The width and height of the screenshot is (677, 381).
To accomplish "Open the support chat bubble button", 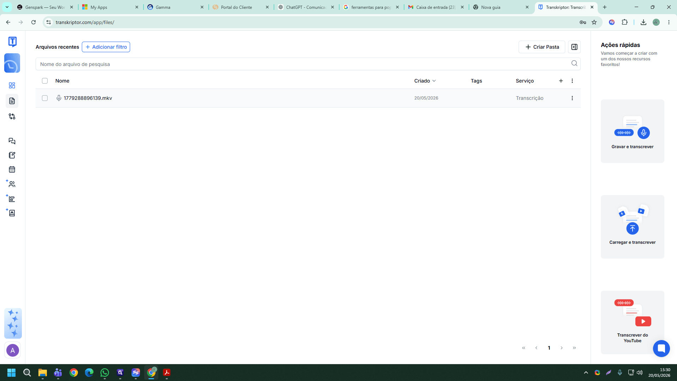I will (x=661, y=349).
